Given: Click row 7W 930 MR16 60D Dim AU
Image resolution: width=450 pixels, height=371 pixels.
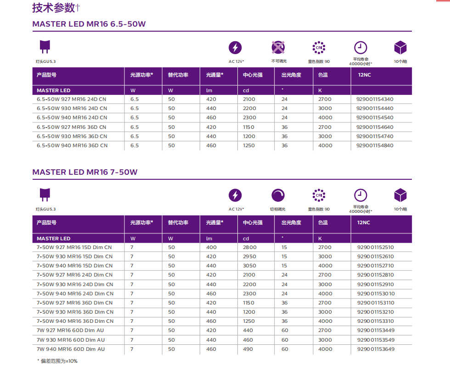Looking at the screenshot, I should [x=222, y=340].
